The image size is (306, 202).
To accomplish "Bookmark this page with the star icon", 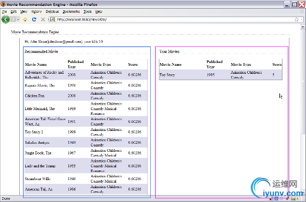I will pyautogui.click(x=296, y=19).
